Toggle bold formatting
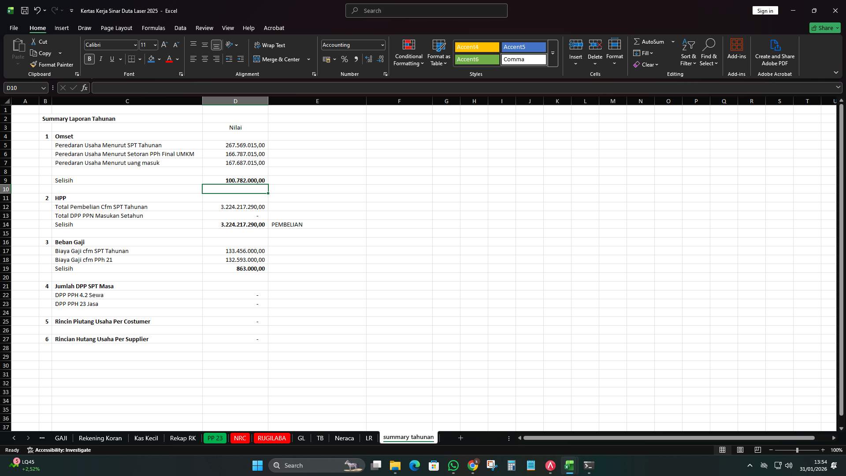The width and height of the screenshot is (846, 476). [x=89, y=59]
